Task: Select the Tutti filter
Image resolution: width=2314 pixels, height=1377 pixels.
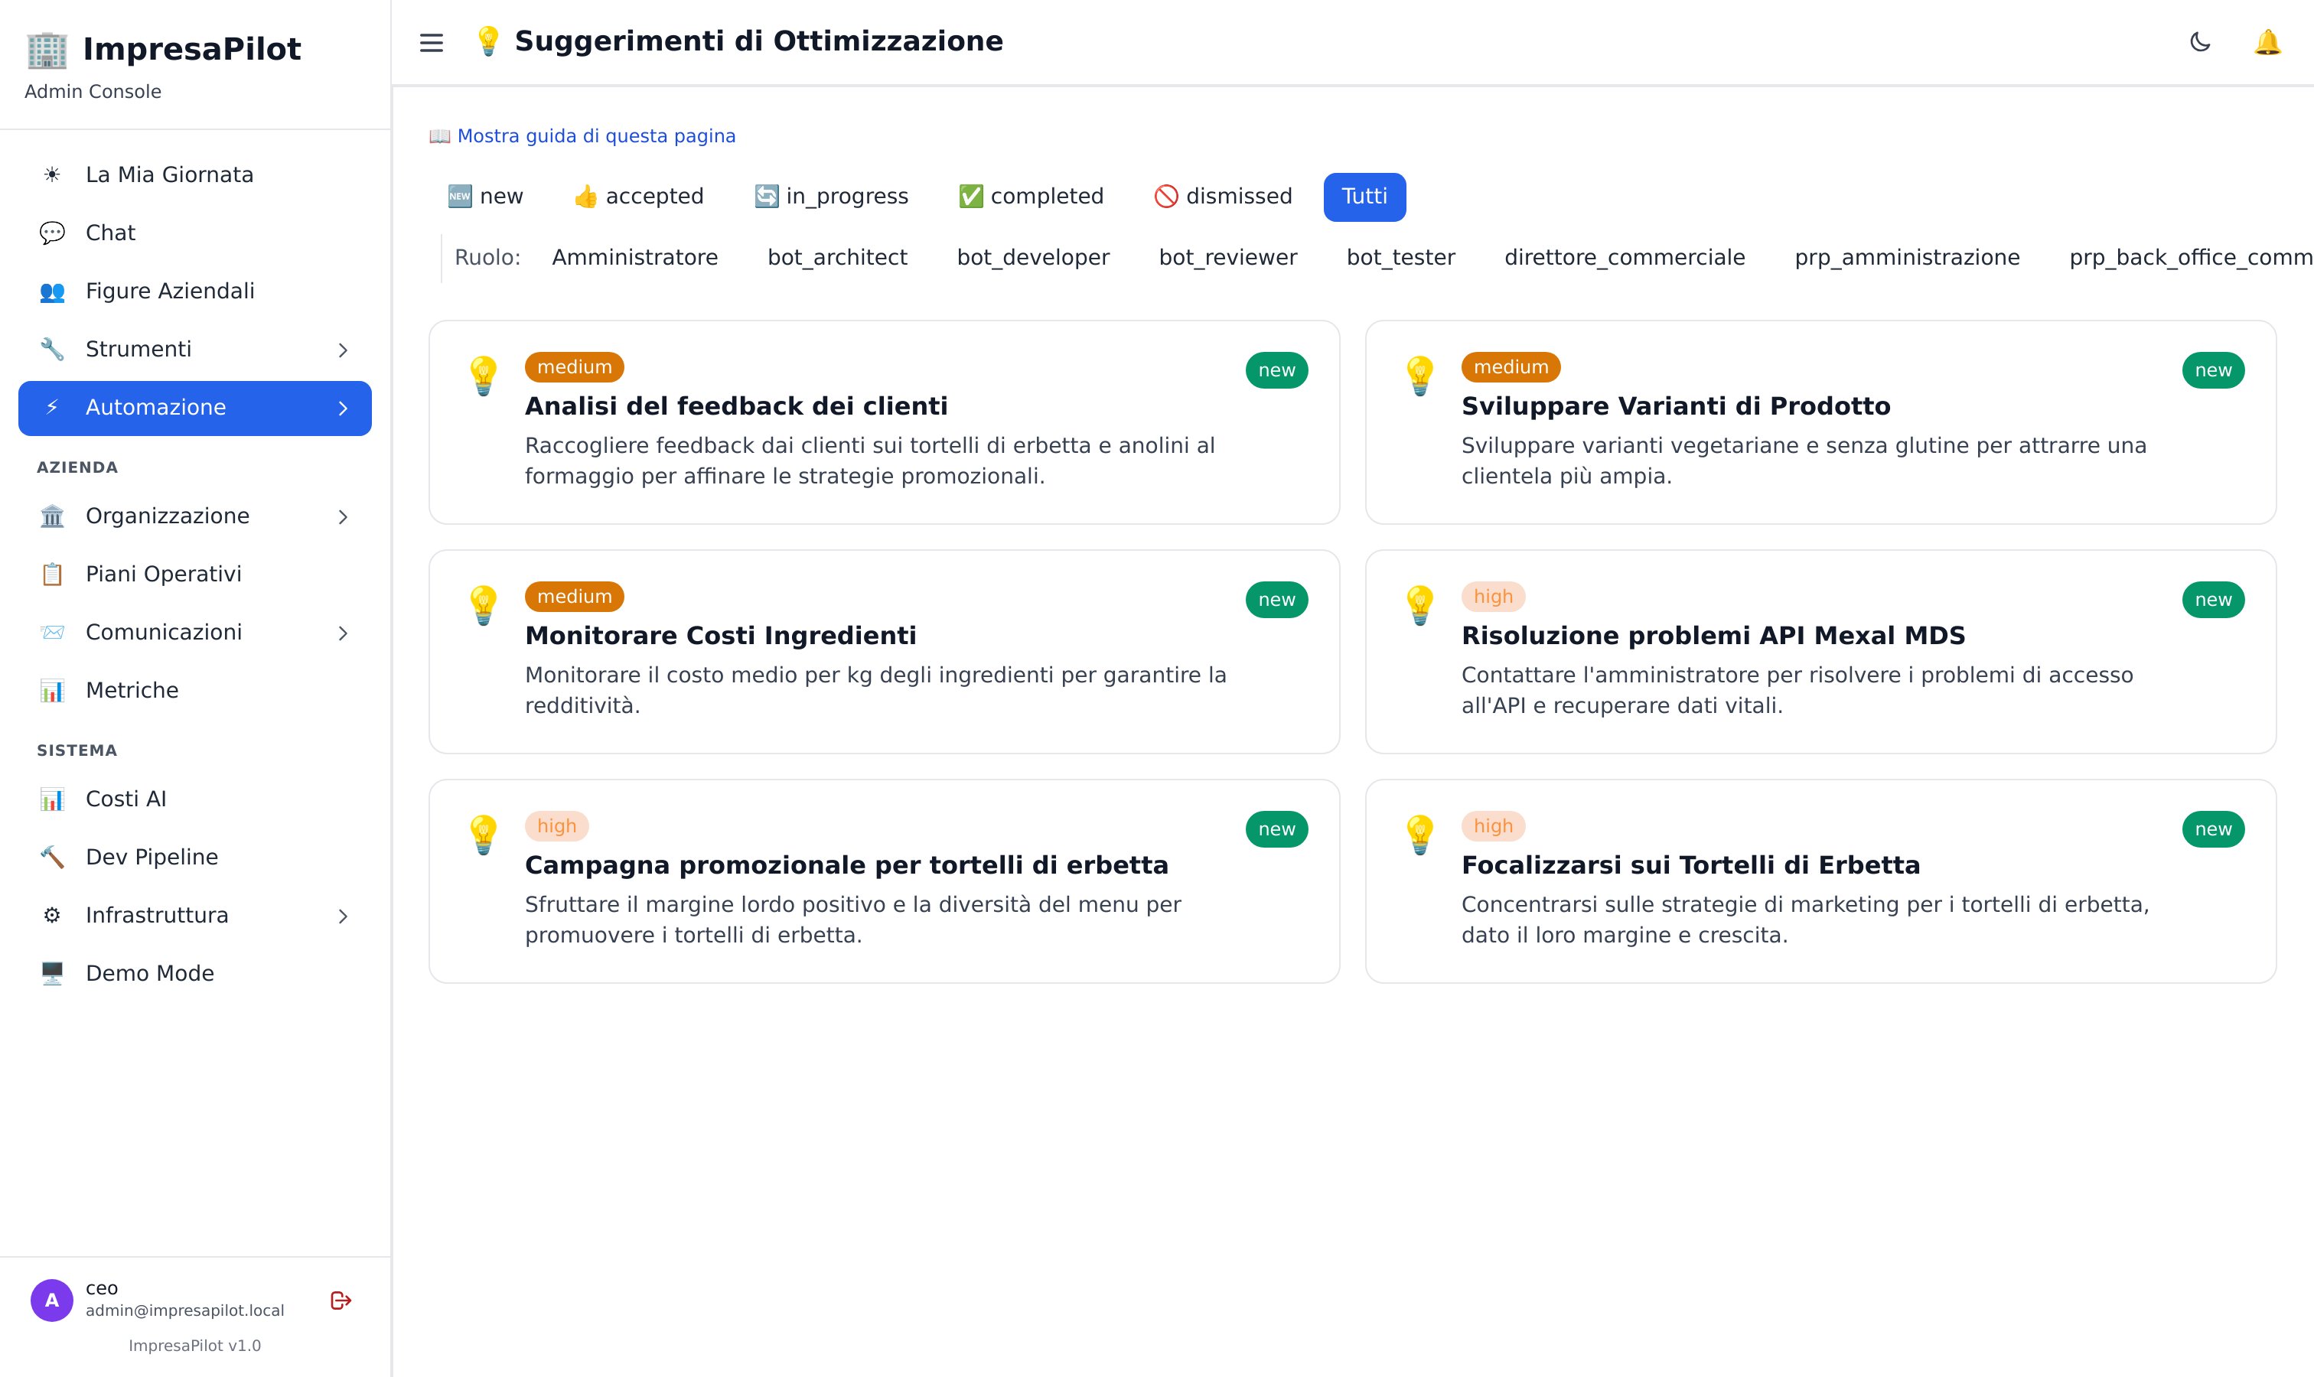Action: [1364, 197]
